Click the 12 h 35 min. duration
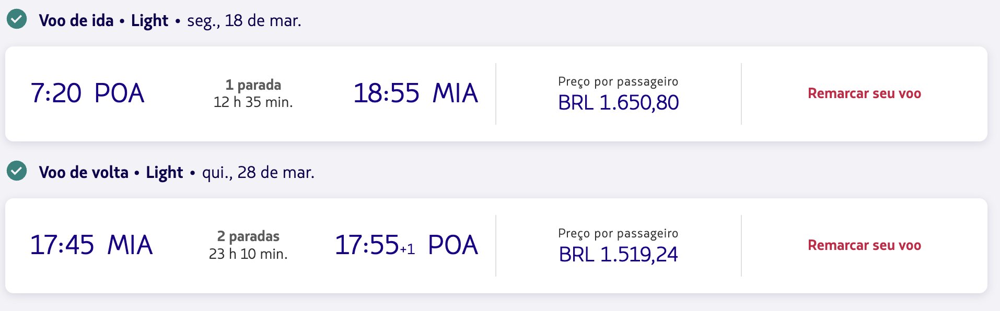The width and height of the screenshot is (1000, 311). click(253, 102)
